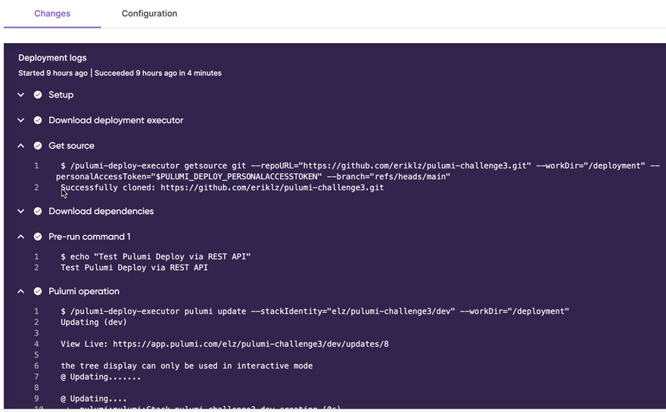Viewport: 666px width, 412px height.
Task: Collapse the Pre-run command 1 chevron
Action: pyautogui.click(x=21, y=237)
